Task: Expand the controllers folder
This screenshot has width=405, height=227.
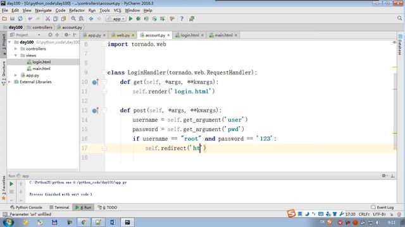Action: [16, 49]
